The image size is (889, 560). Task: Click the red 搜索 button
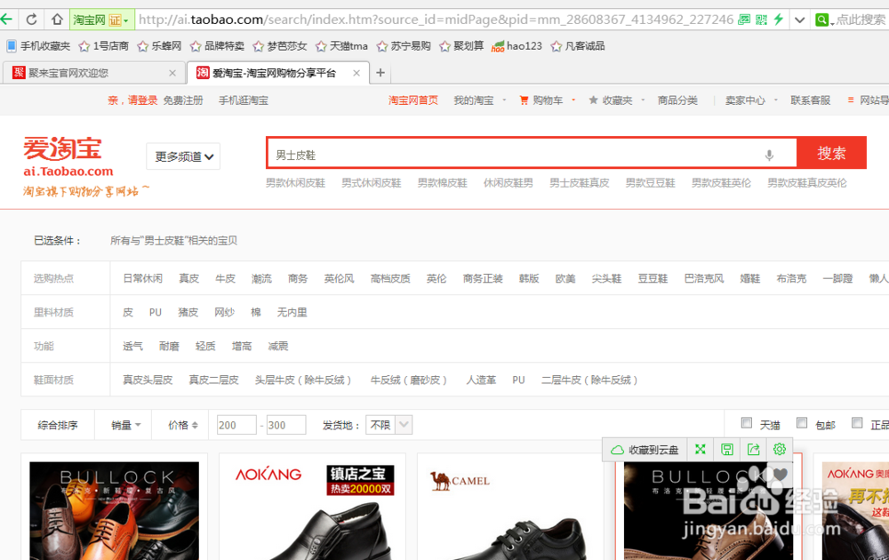tap(830, 152)
